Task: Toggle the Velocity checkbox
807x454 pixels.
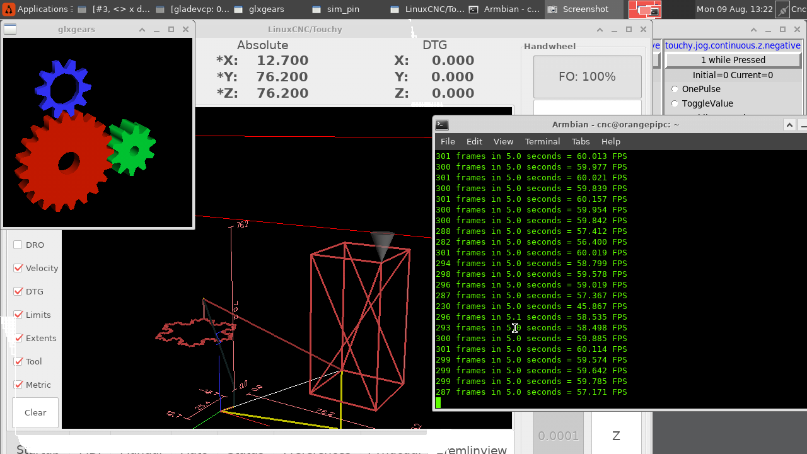Action: tap(18, 268)
